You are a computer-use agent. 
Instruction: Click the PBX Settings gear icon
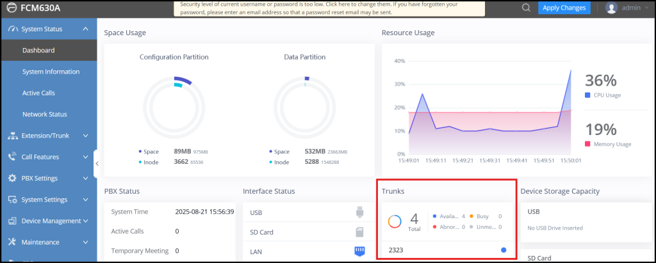pos(12,178)
